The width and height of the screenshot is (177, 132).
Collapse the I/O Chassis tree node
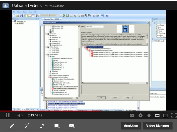[46, 34]
